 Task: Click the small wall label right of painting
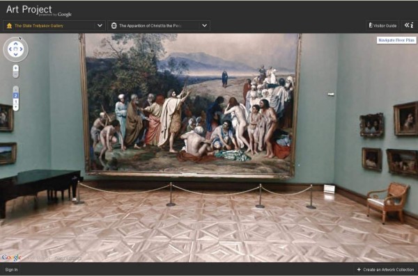[x=331, y=94]
